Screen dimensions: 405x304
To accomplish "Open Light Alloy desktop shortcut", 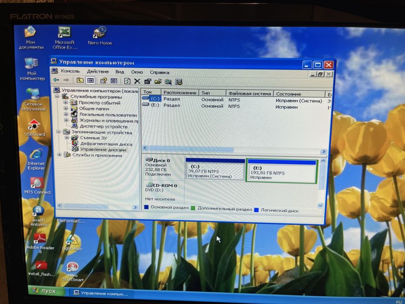I will tap(72, 242).
